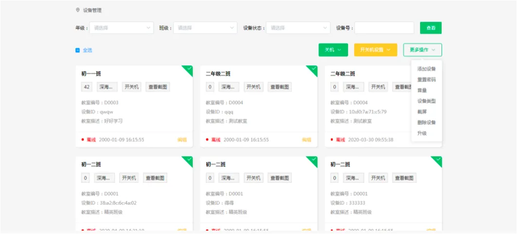Click 编辑 link on card qwqw

[x=182, y=140]
